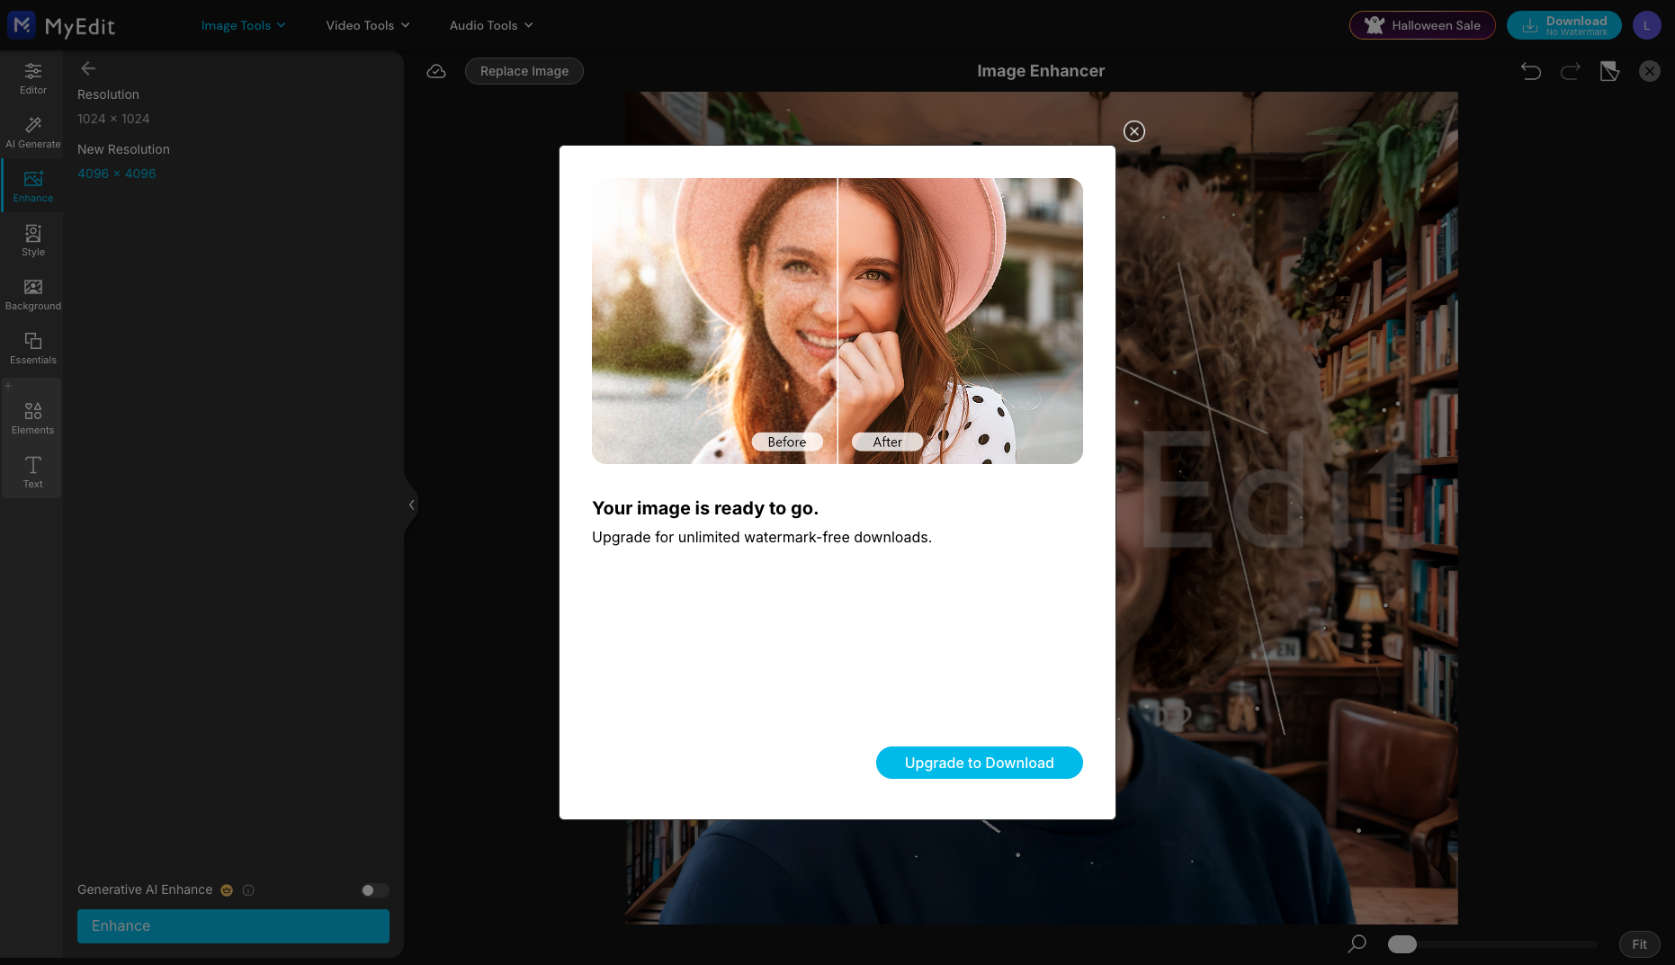Viewport: 1675px width, 965px height.
Task: Click the Replace Image button
Action: 524,71
